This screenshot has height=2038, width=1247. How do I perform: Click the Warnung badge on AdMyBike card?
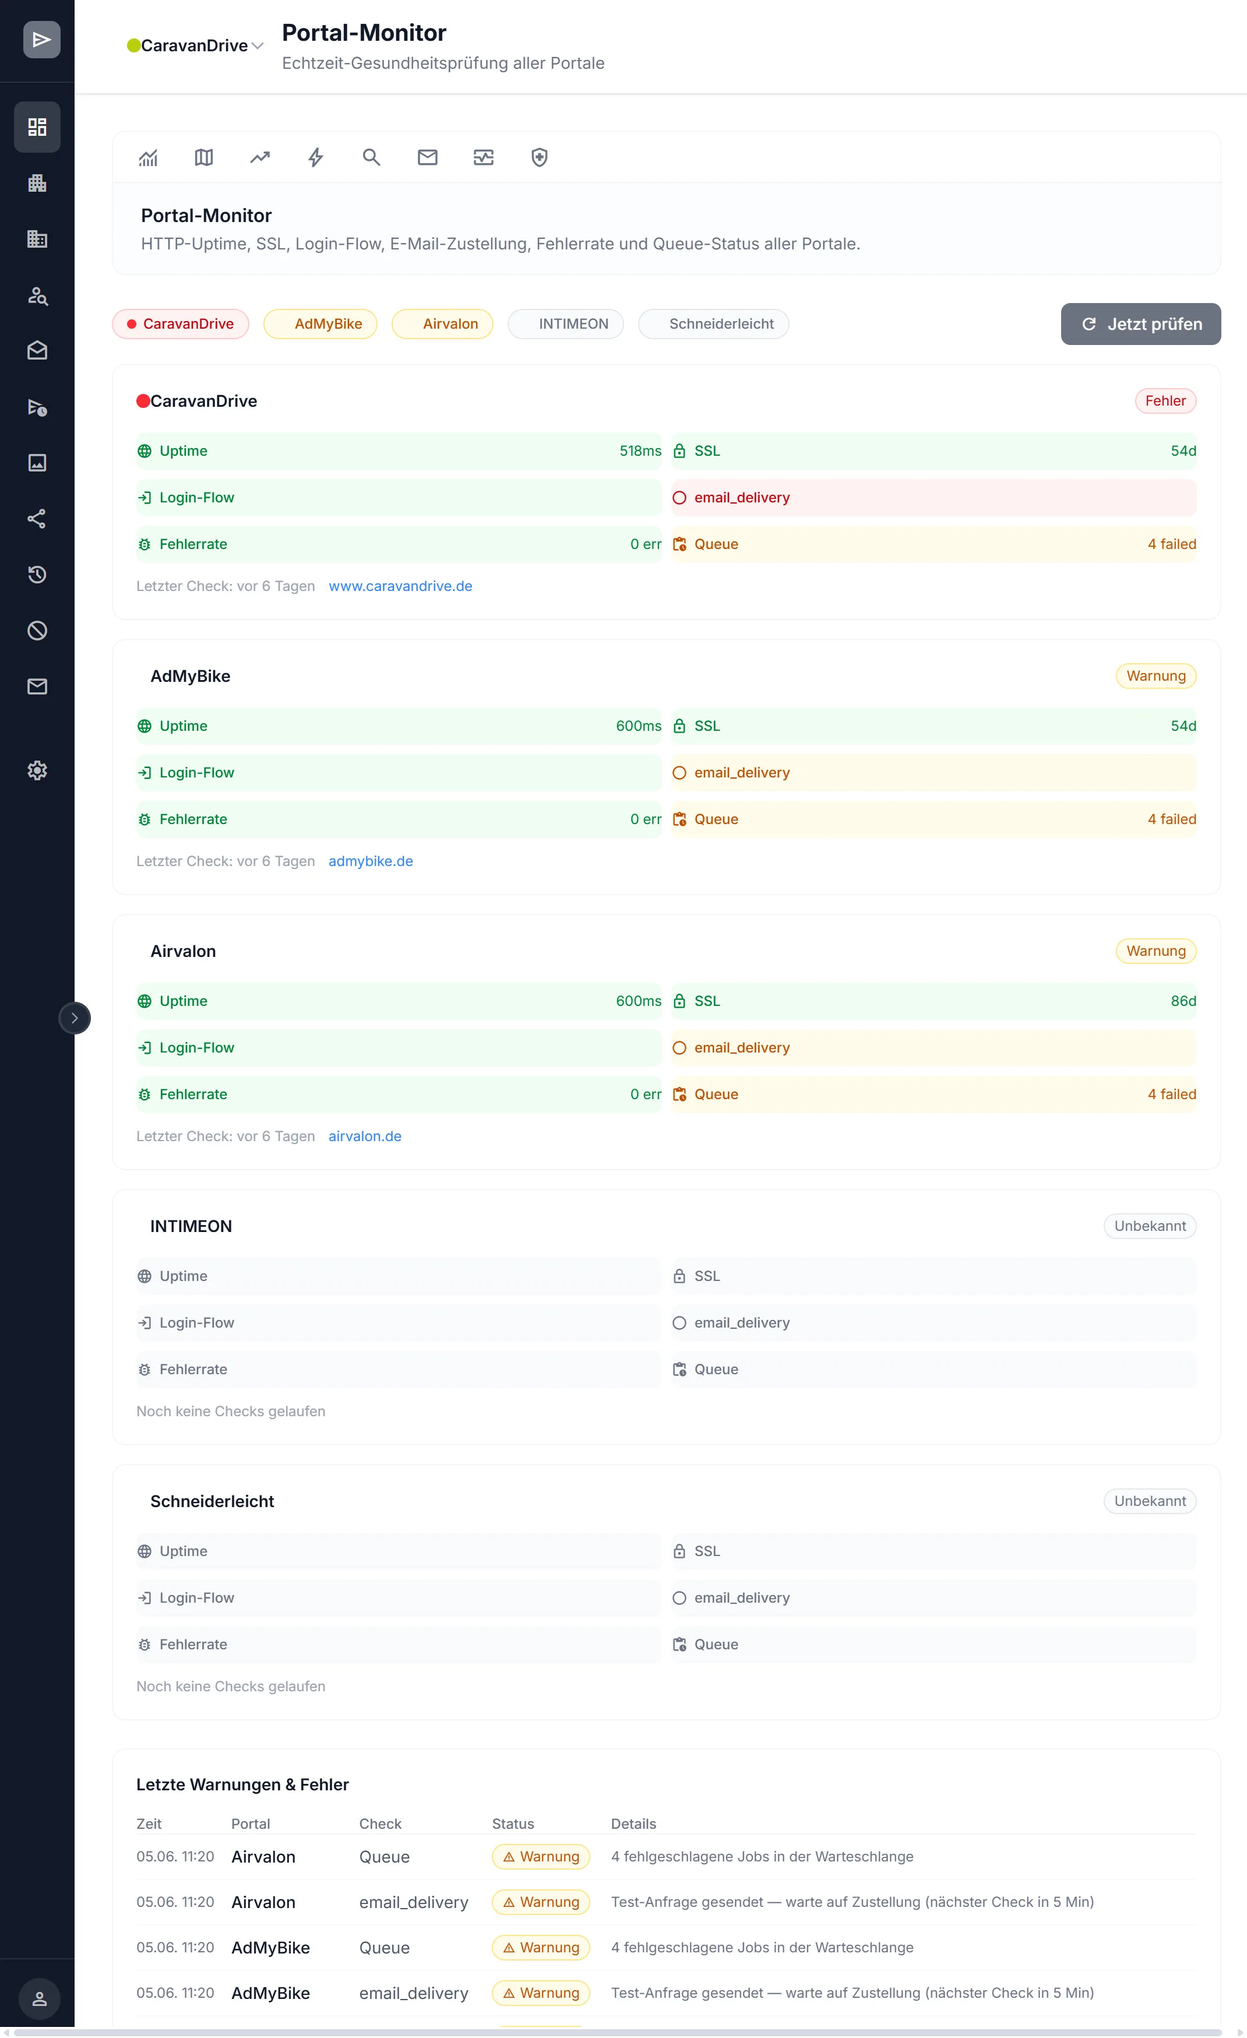click(x=1156, y=676)
